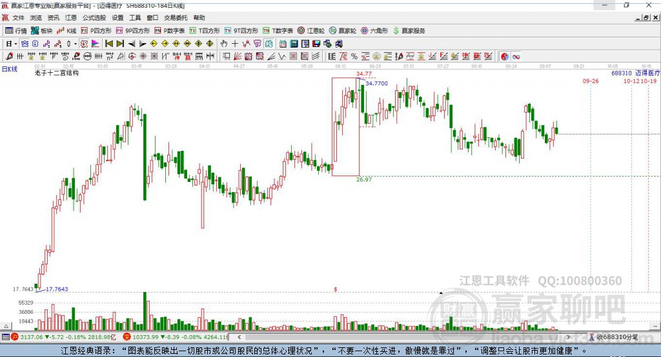Jump to last bar icon

pyautogui.click(x=120, y=44)
